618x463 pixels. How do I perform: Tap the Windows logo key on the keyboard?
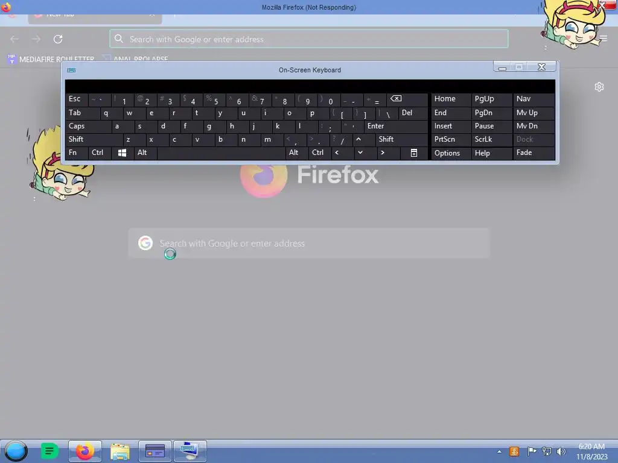(122, 153)
